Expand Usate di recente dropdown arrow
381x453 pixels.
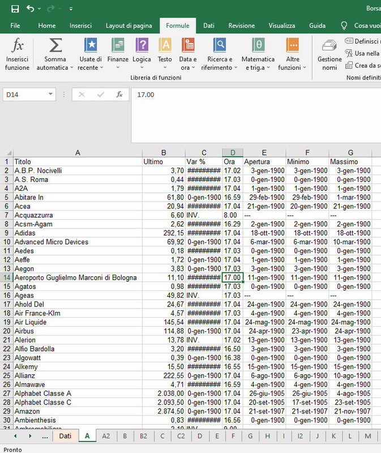tap(101, 67)
